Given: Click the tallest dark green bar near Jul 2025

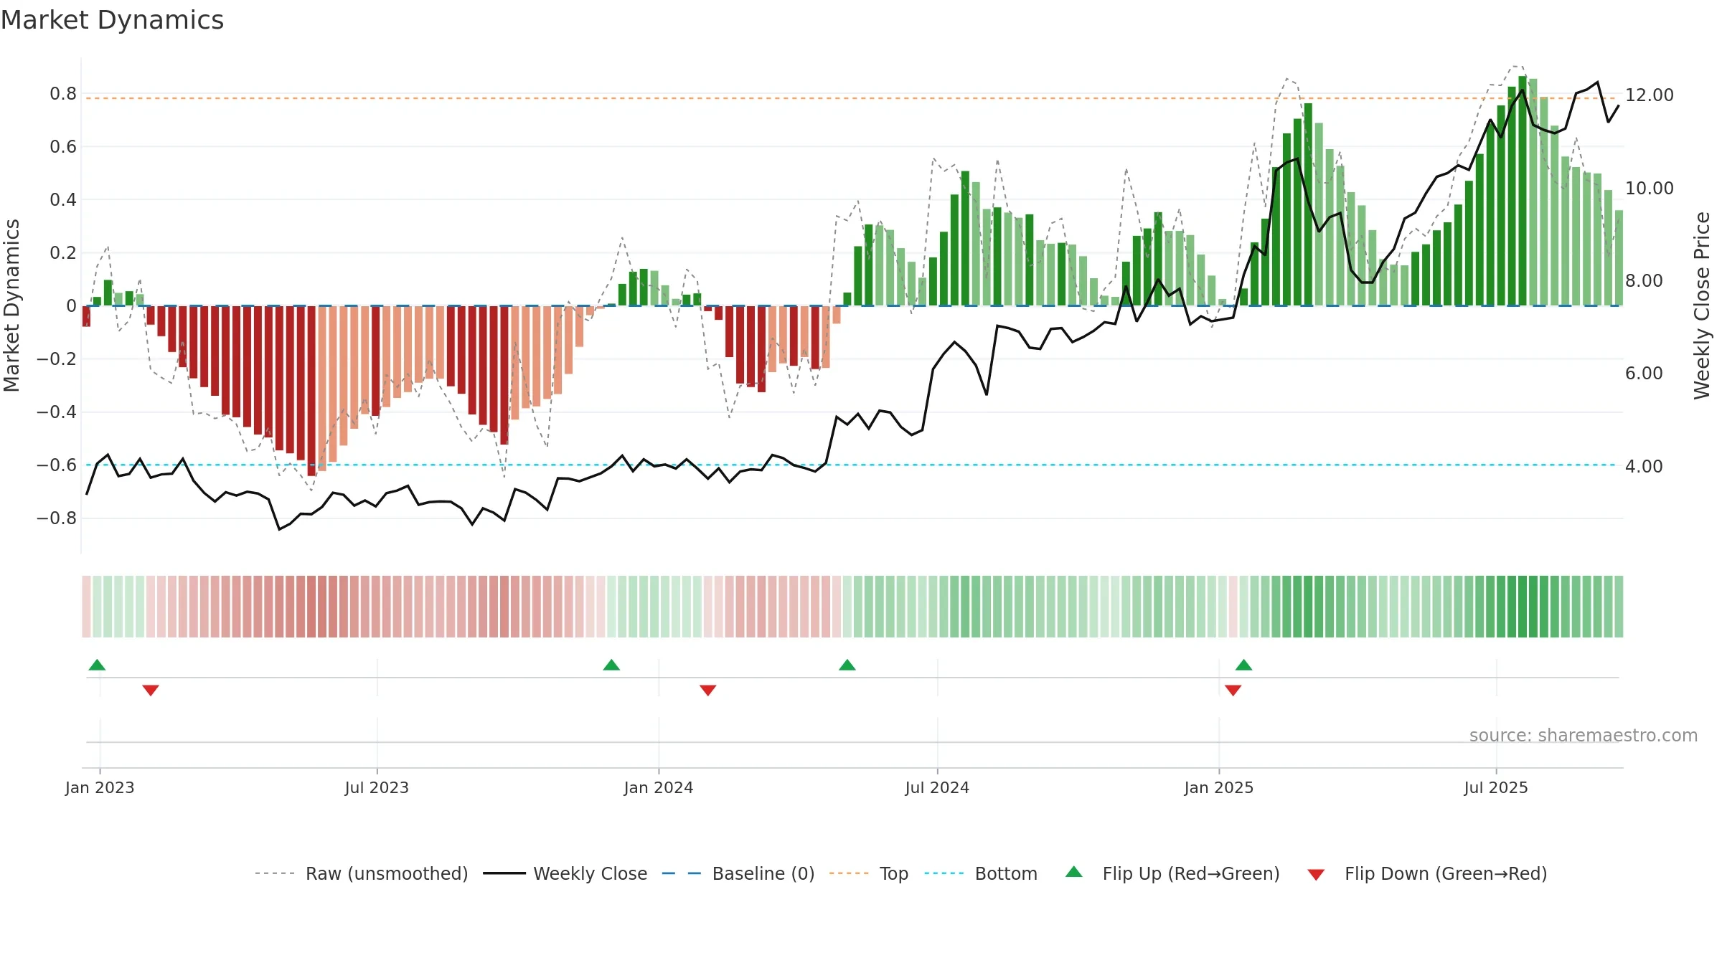Looking at the screenshot, I should point(1523,191).
